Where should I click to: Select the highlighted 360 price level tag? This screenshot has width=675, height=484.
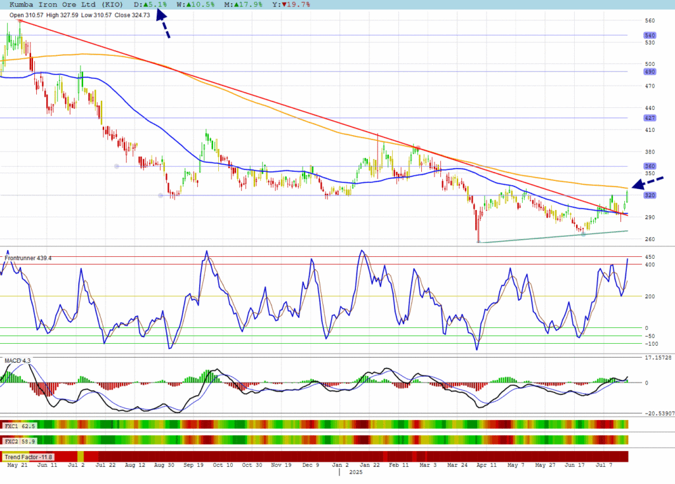(649, 166)
